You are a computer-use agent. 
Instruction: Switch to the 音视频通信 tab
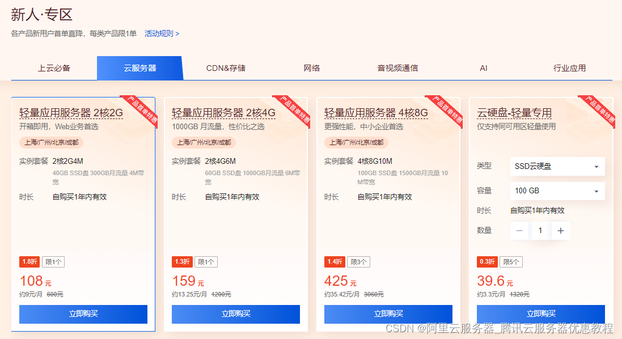[397, 68]
